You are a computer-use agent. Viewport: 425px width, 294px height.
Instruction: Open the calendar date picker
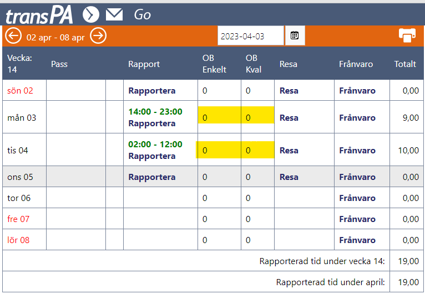tap(295, 35)
